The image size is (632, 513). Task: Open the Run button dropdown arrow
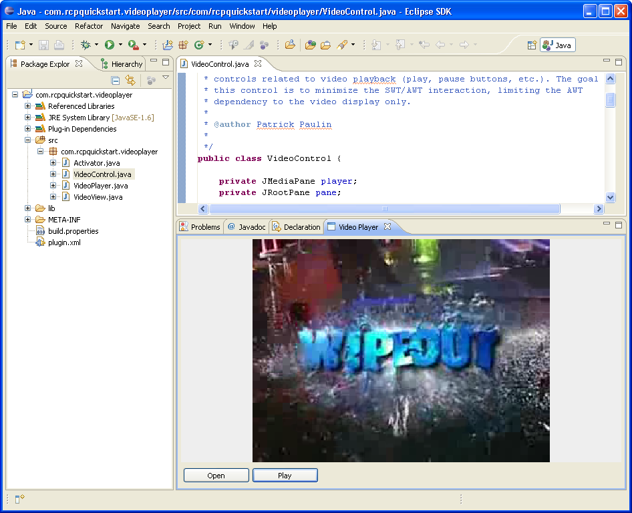120,45
